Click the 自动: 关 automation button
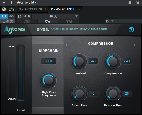This screenshot has width=142, height=115. click(x=8, y=21)
